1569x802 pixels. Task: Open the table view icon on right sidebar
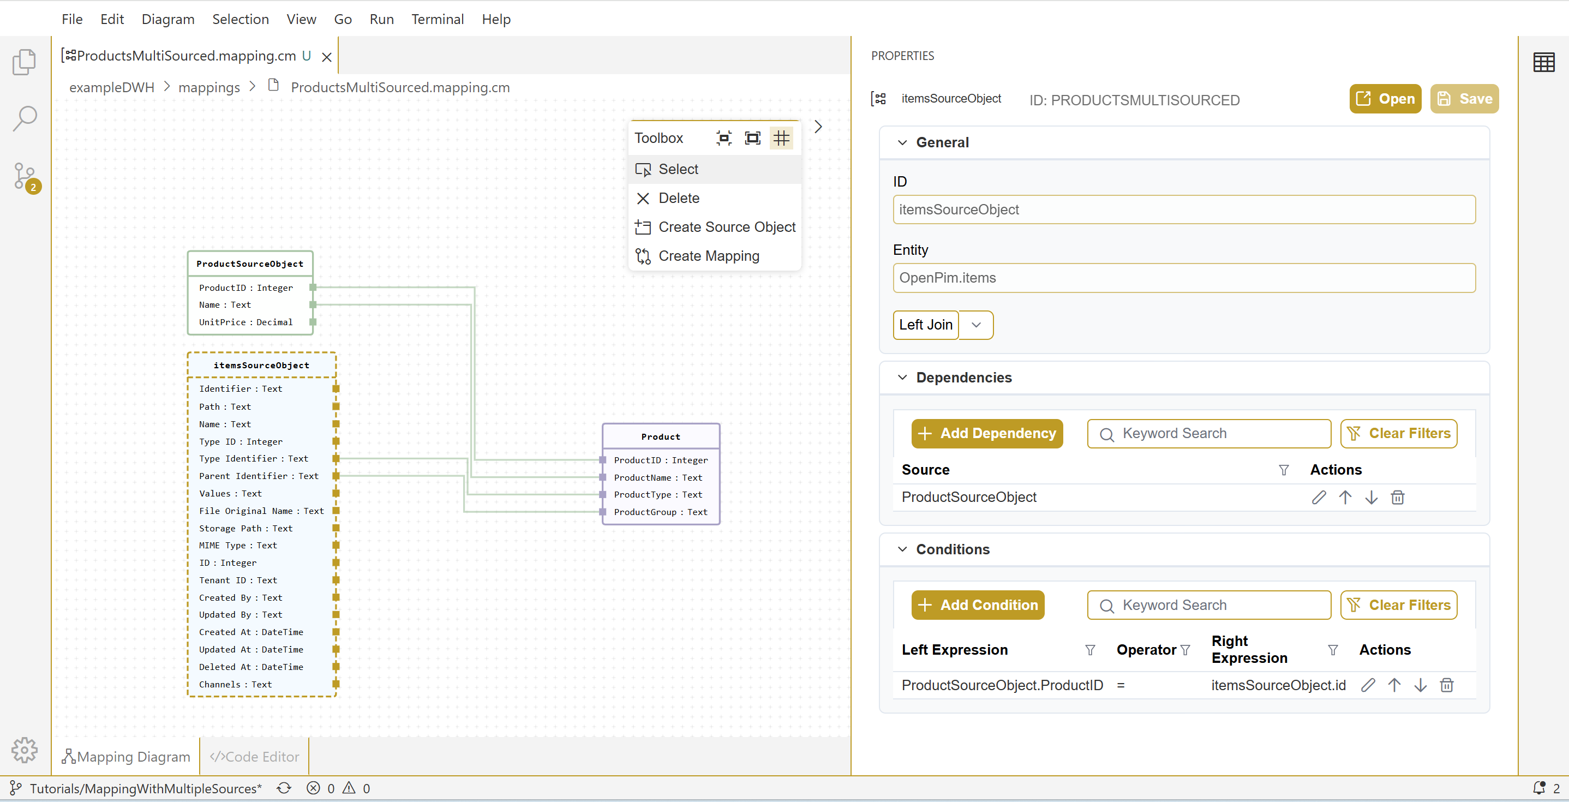click(x=1543, y=62)
